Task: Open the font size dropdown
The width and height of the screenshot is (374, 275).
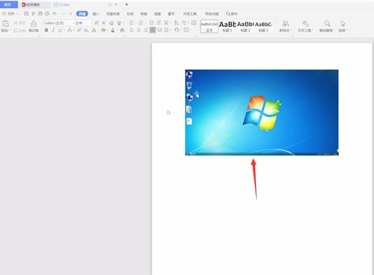Action: [83, 23]
